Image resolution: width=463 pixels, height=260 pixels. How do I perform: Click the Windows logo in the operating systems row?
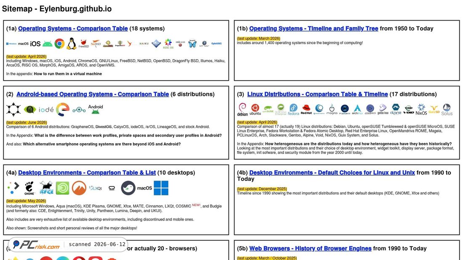(x=11, y=44)
